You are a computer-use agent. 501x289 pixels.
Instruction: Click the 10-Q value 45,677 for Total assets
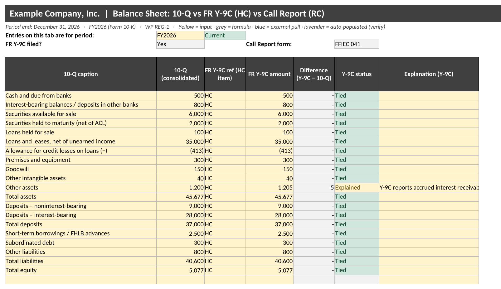(180, 197)
